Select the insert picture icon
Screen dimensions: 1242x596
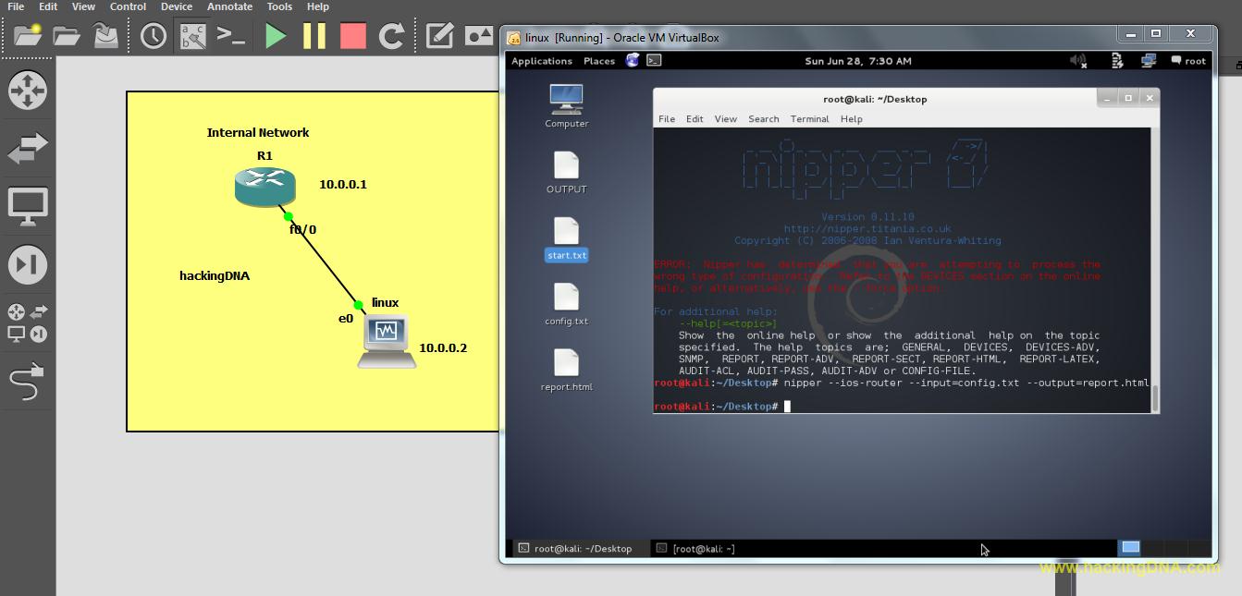click(x=477, y=35)
